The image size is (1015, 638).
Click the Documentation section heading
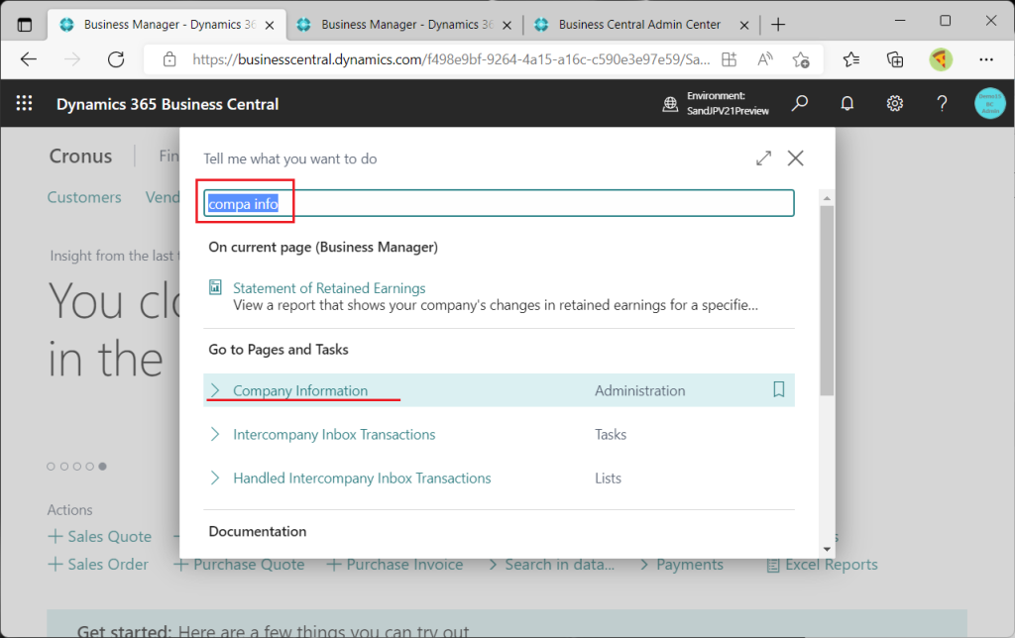coord(258,531)
